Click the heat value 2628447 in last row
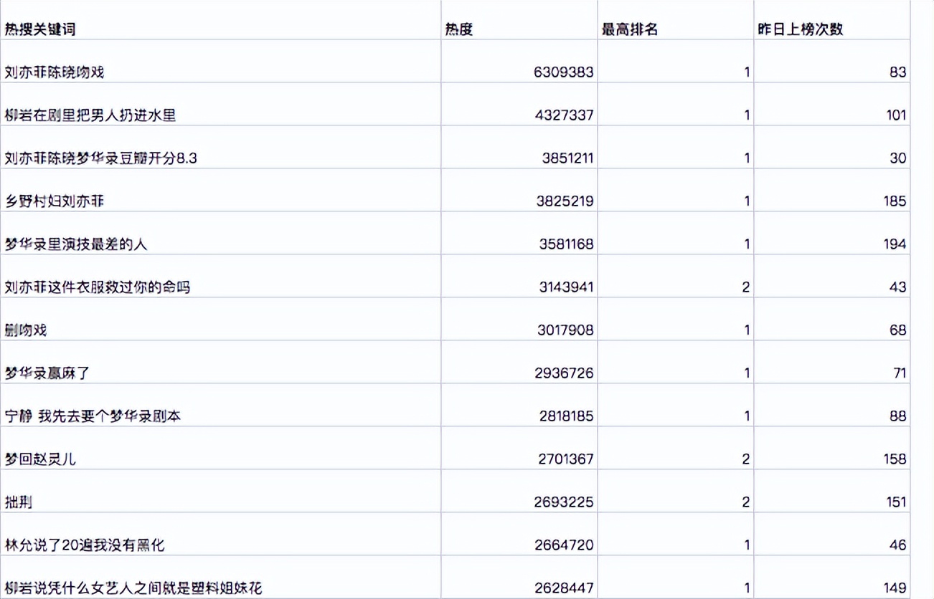The image size is (934, 599). (564, 588)
